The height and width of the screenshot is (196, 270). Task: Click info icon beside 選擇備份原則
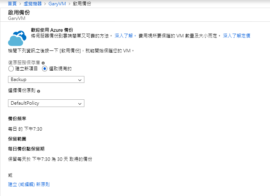pos(39,91)
